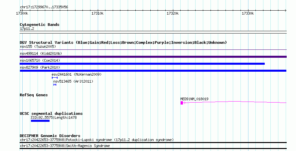Select the tiny nsv513465 variant glyph
The width and height of the screenshot is (296, 151).
55,85
